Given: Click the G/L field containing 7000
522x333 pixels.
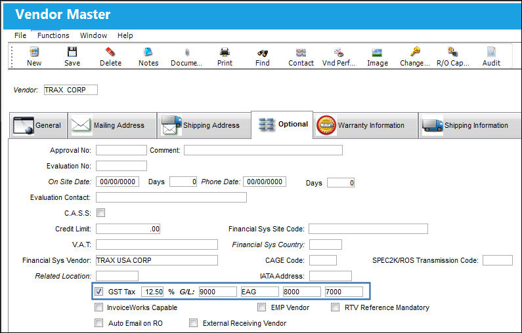Looking at the screenshot, I should click(x=344, y=292).
